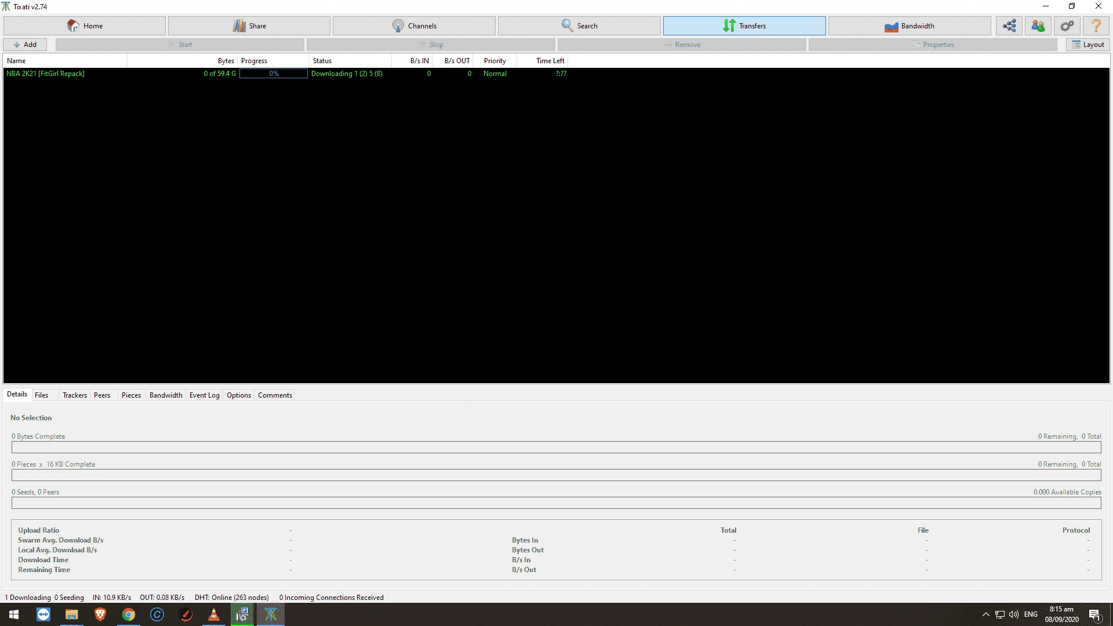Click the Stop button

pyautogui.click(x=431, y=45)
